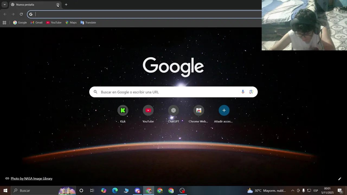The height and width of the screenshot is (195, 347).
Task: Customize Chrome with the pencil icon
Action: coord(340,179)
